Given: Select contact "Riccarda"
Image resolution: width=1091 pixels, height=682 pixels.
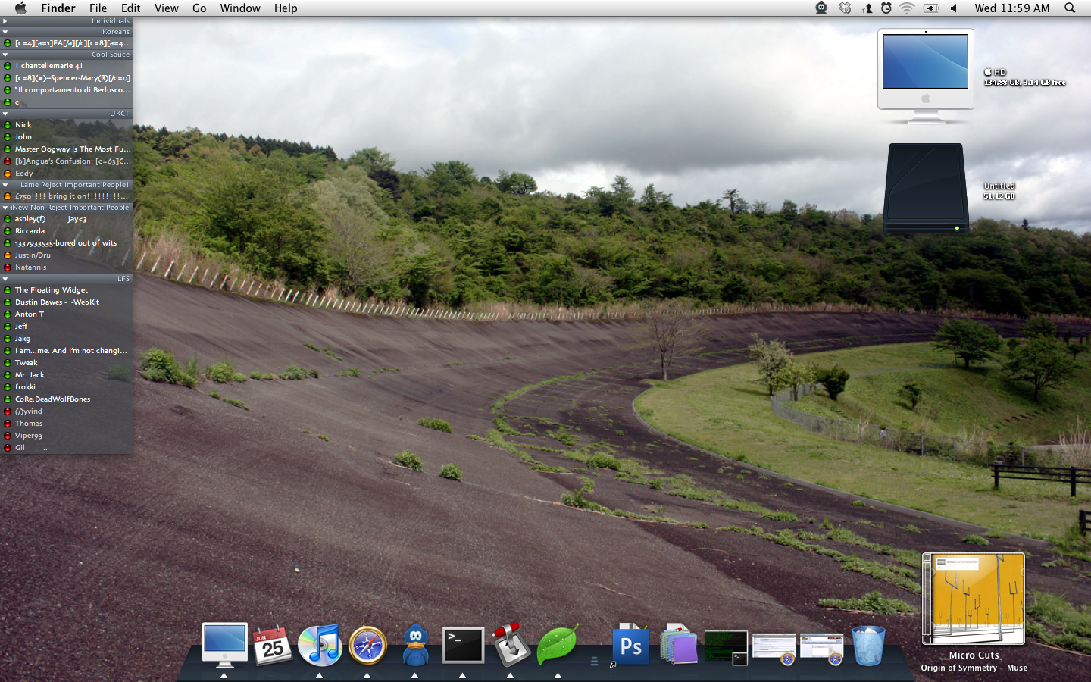Looking at the screenshot, I should click(67, 231).
